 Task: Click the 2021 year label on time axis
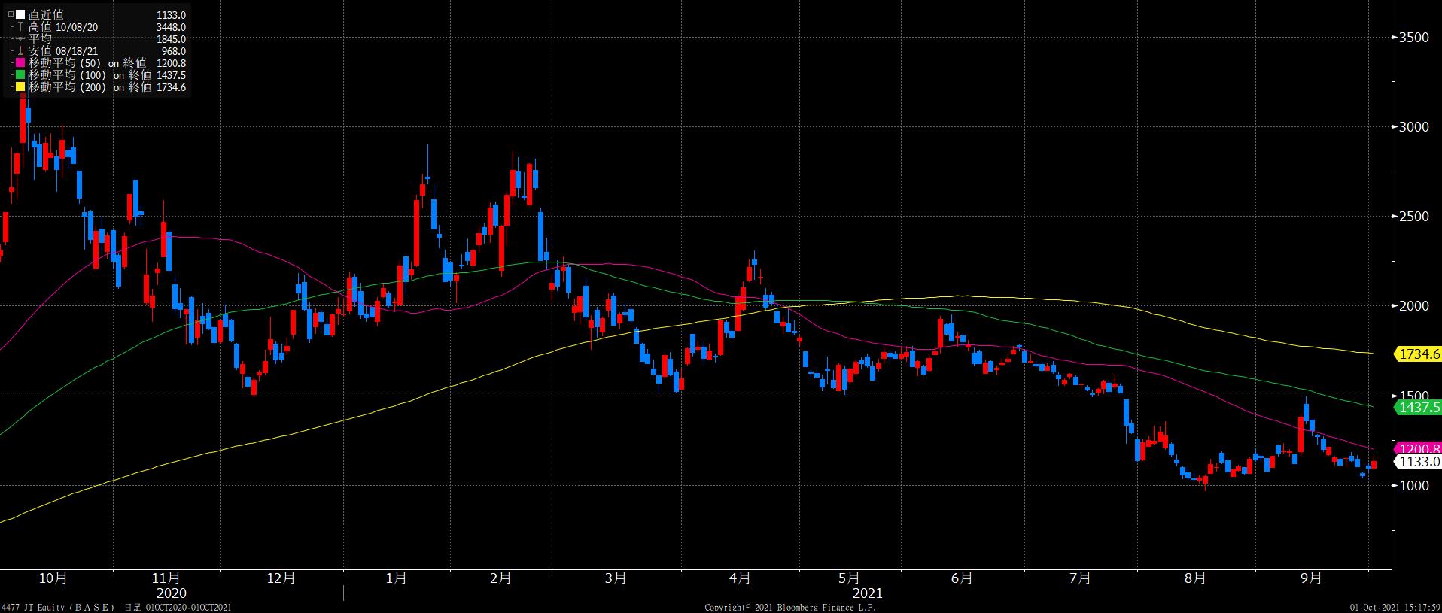click(x=867, y=593)
